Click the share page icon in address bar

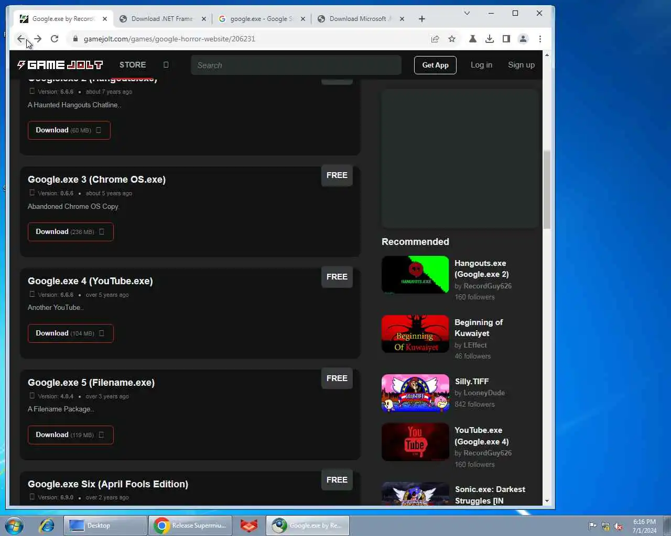435,39
